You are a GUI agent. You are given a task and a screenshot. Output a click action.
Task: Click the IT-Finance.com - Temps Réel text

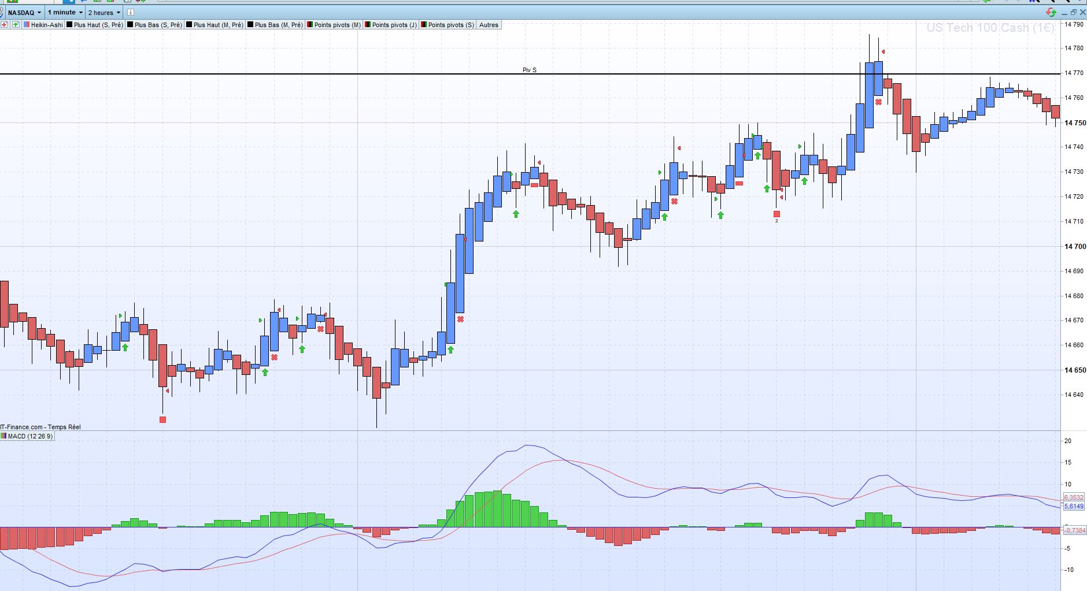pyautogui.click(x=40, y=427)
